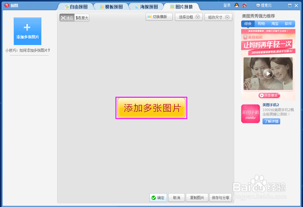Expand the 修改尺寸 resize dropdown

tap(218, 17)
